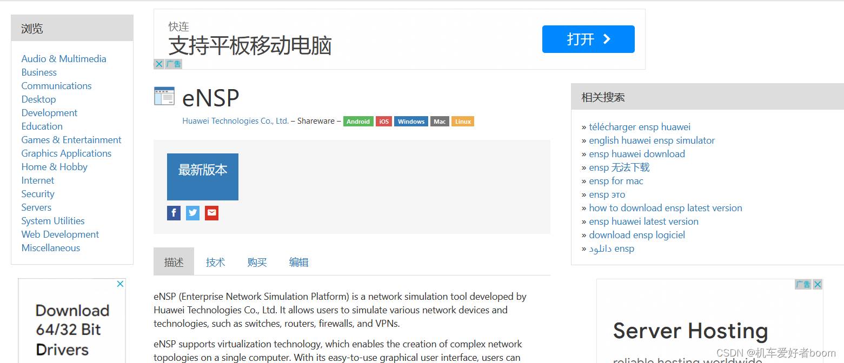Open 'ensp for mac' related search

tap(616, 181)
